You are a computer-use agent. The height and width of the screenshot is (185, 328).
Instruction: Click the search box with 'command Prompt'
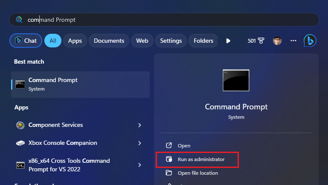(164, 20)
